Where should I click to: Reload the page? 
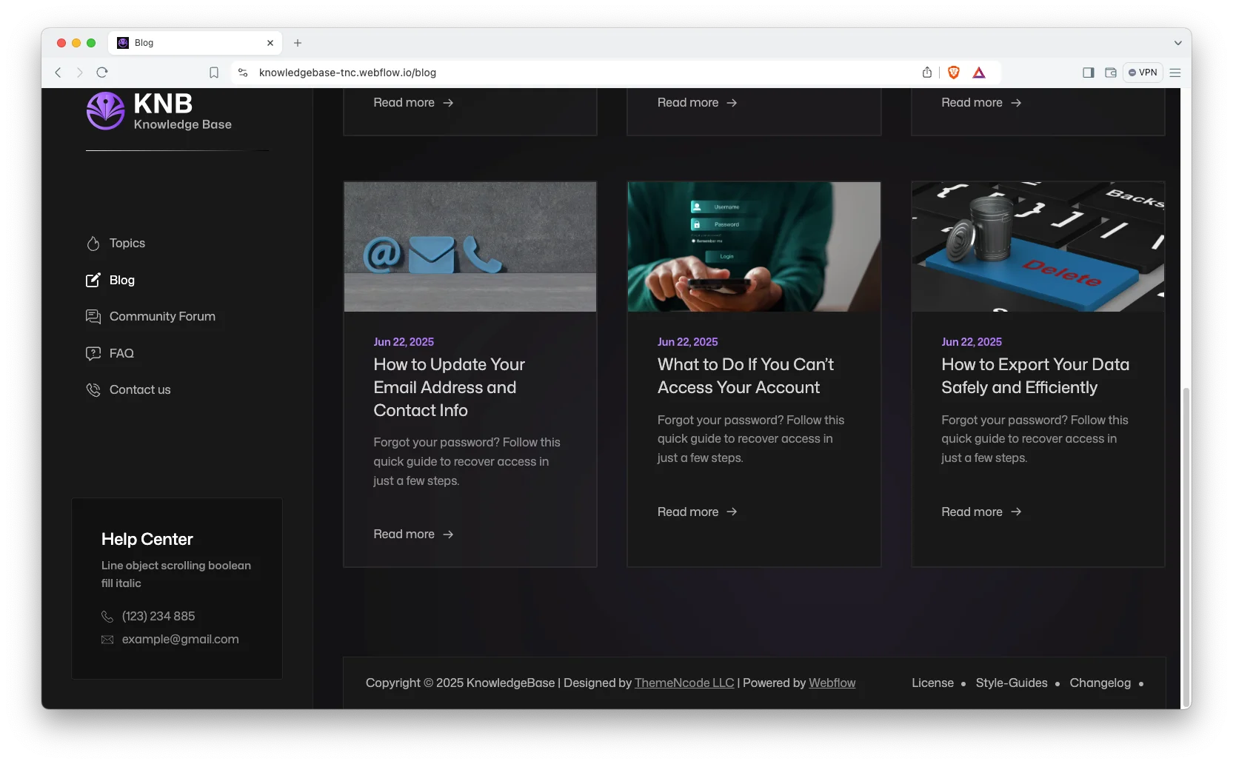click(102, 73)
